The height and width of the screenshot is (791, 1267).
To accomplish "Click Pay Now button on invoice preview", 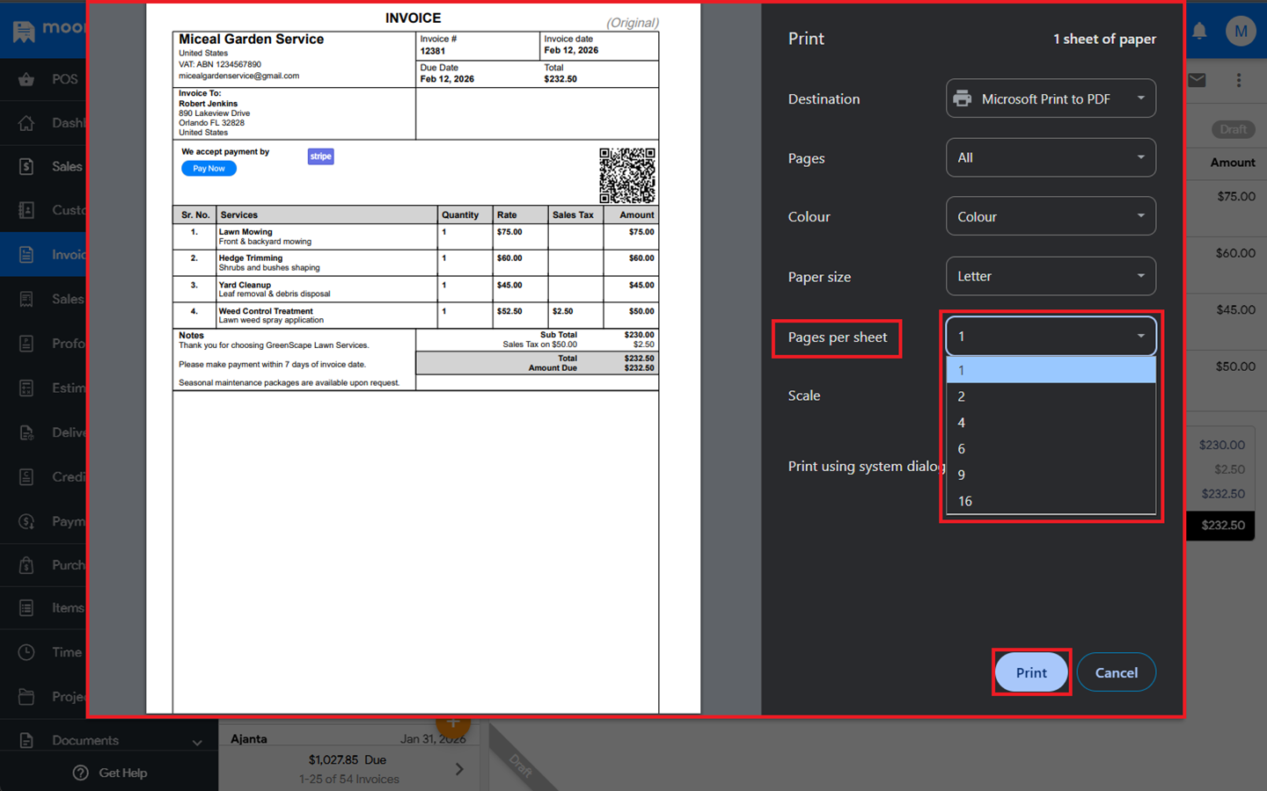I will 209,169.
